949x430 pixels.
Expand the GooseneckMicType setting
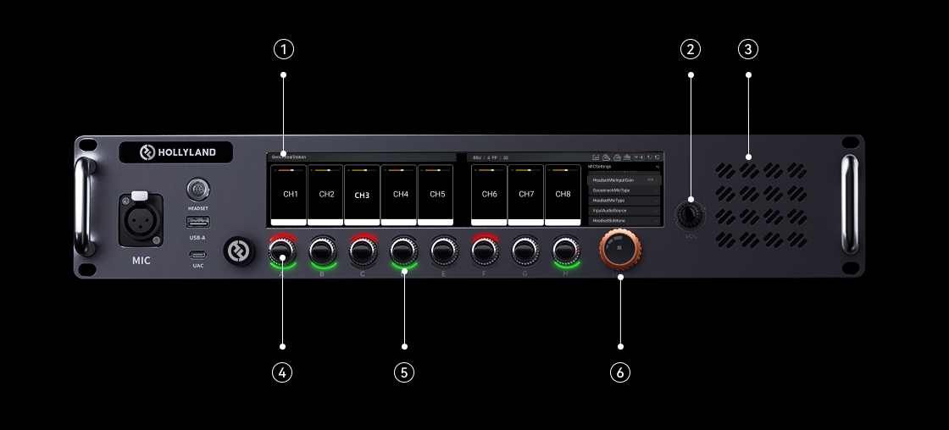point(623,190)
